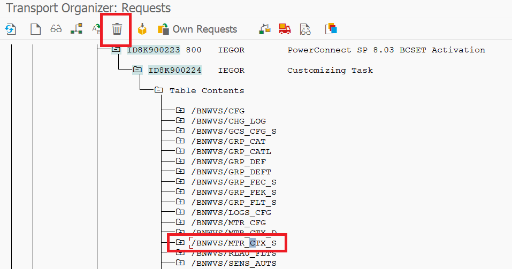512x269 pixels.
Task: Collapse request ID8K900223 folder node
Action: (x=116, y=50)
